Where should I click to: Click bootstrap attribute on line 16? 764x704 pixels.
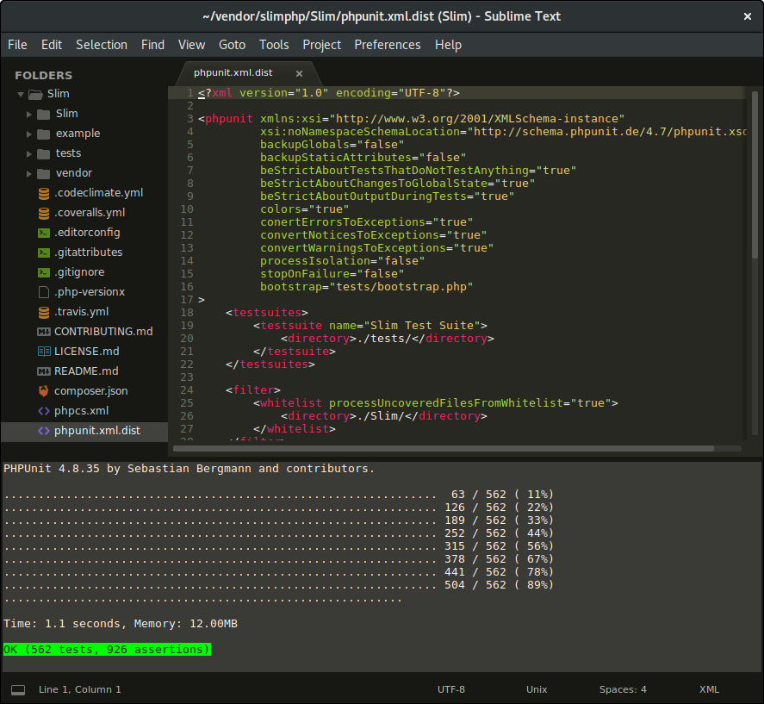click(291, 287)
